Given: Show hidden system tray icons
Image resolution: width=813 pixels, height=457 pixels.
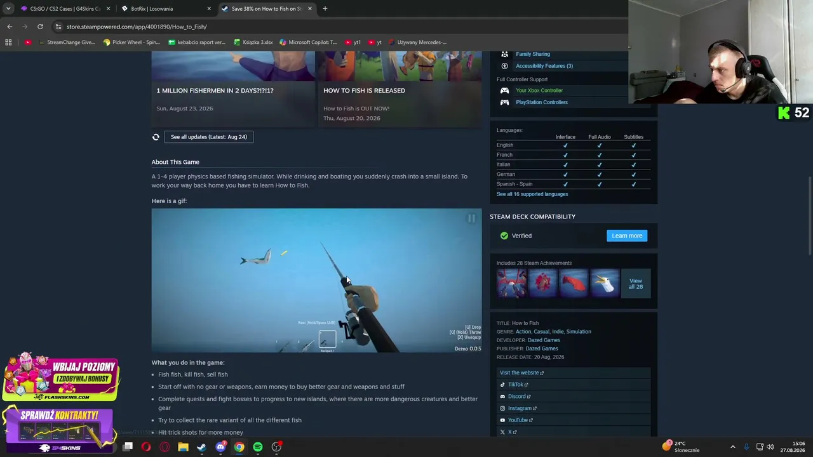Looking at the screenshot, I should (x=733, y=447).
